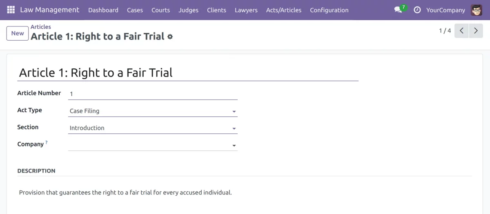
Task: Expand the Act Type dropdown
Action: 234,111
